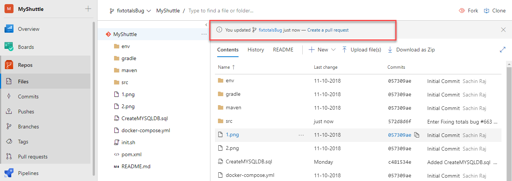Click MyShuttle breadcrumb in path bar
This screenshot has width=512, height=181.
click(x=168, y=11)
